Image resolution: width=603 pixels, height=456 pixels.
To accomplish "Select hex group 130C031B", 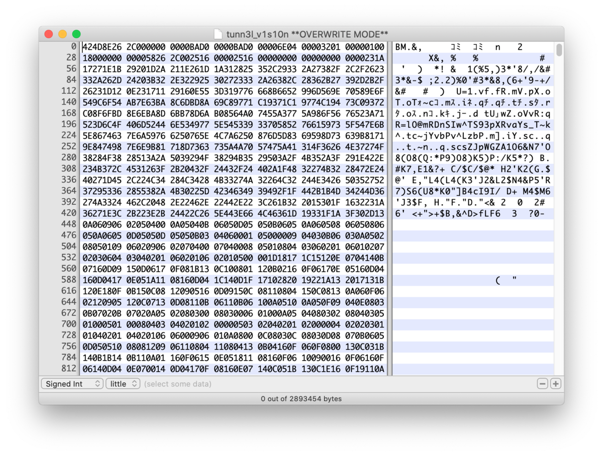I will click(364, 347).
